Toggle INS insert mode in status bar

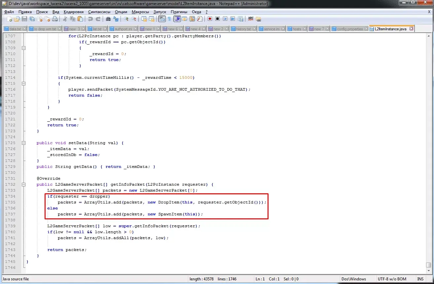tap(420, 279)
